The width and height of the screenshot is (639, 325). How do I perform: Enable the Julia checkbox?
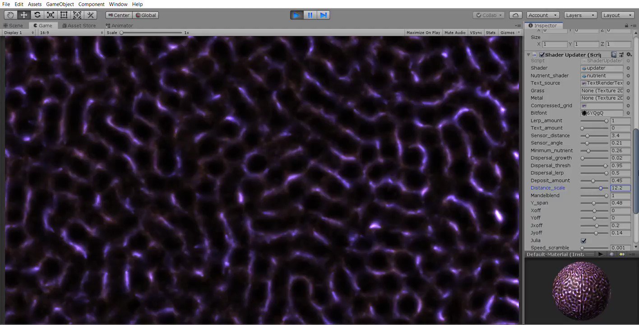583,241
